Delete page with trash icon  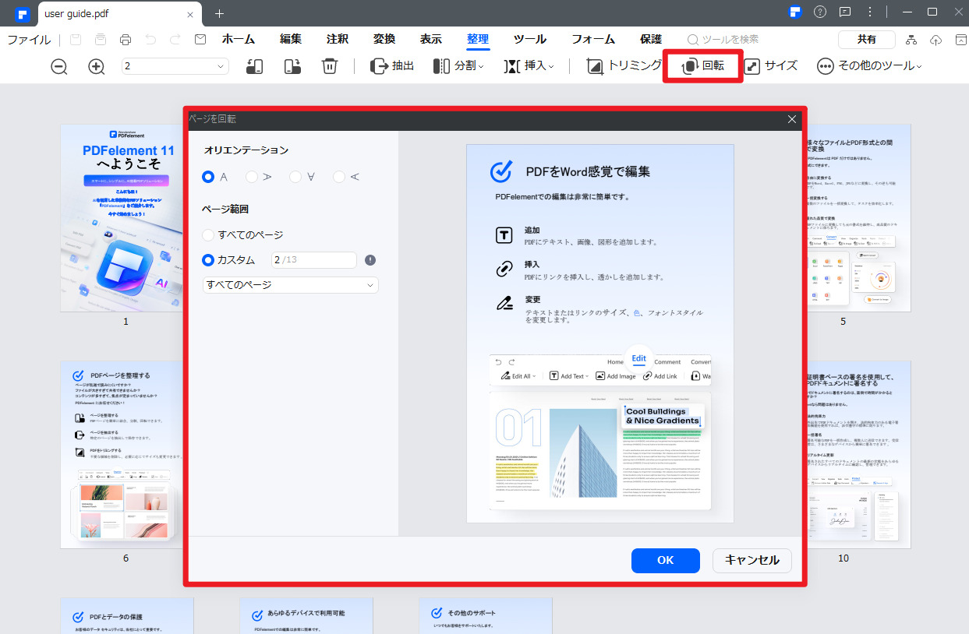pos(330,66)
